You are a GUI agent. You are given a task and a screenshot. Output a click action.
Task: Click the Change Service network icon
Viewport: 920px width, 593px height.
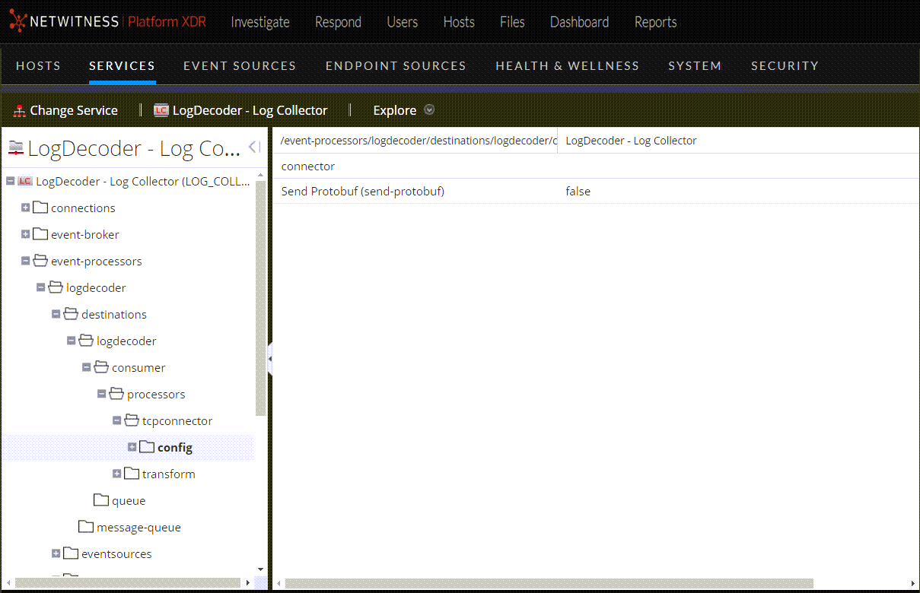[x=20, y=111]
